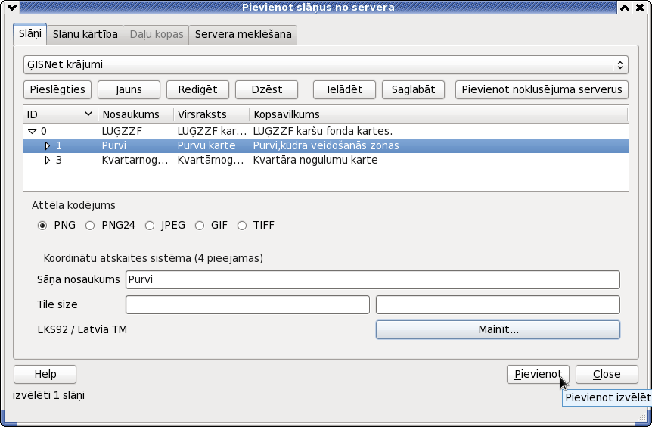
Task: Save connections with Saglabāt
Action: [413, 89]
